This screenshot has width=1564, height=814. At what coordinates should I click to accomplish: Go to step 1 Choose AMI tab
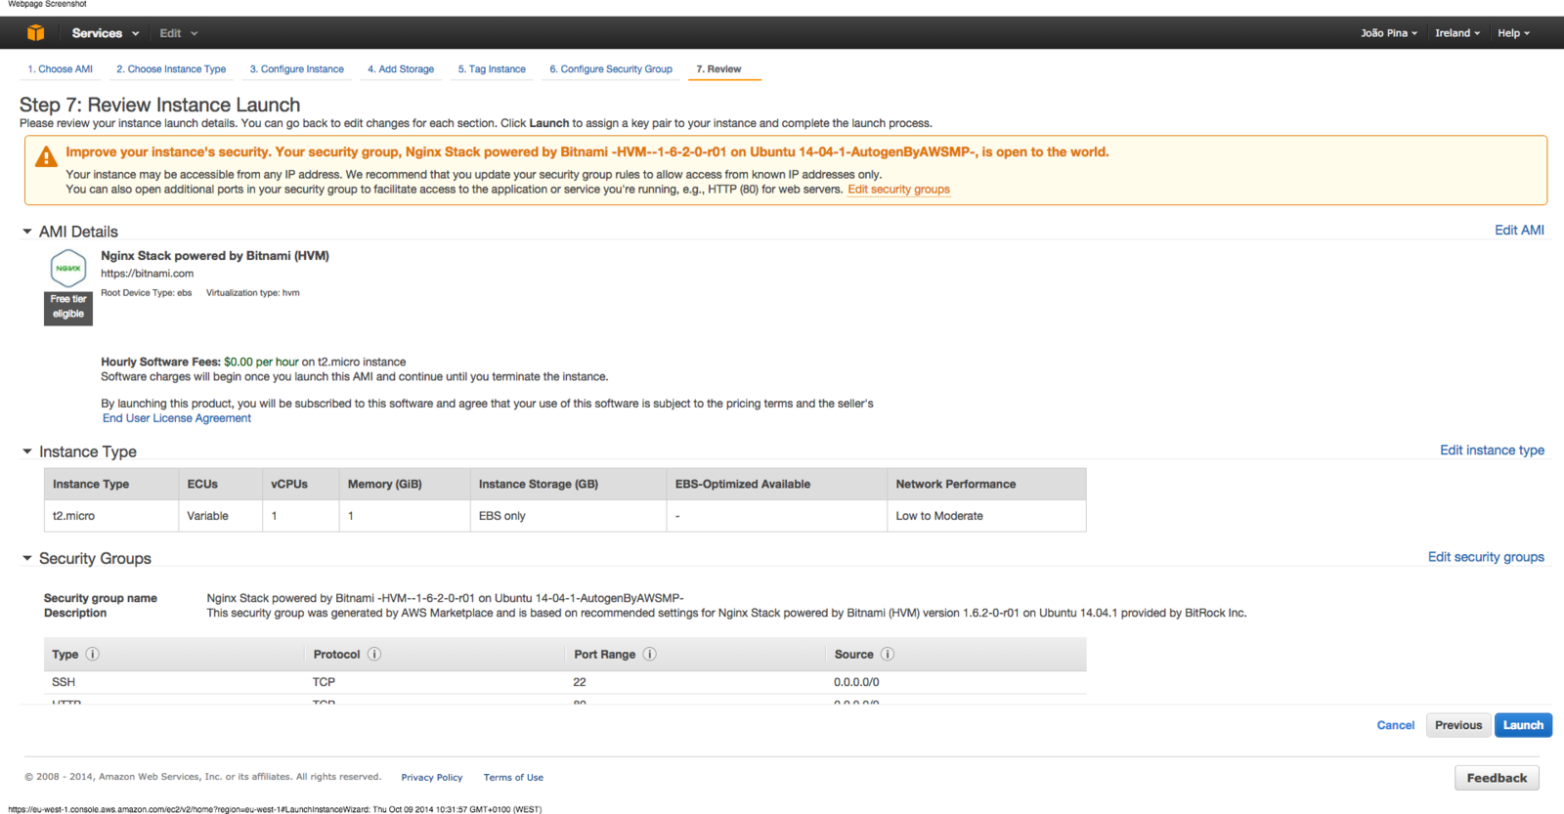(61, 69)
